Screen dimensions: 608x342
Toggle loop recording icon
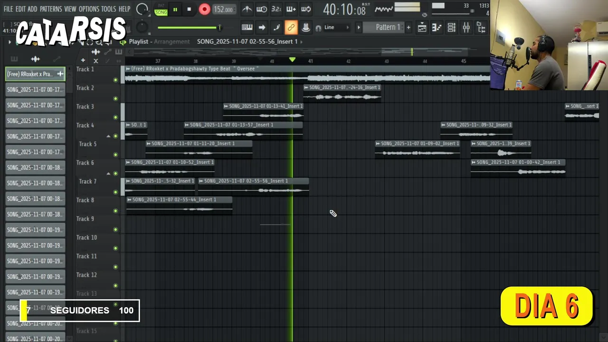tap(306, 9)
